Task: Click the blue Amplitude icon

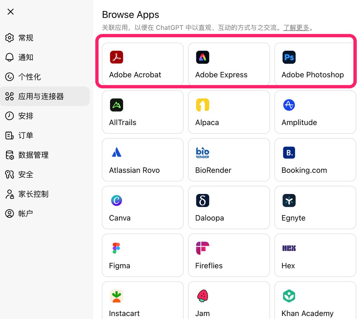Action: (289, 105)
